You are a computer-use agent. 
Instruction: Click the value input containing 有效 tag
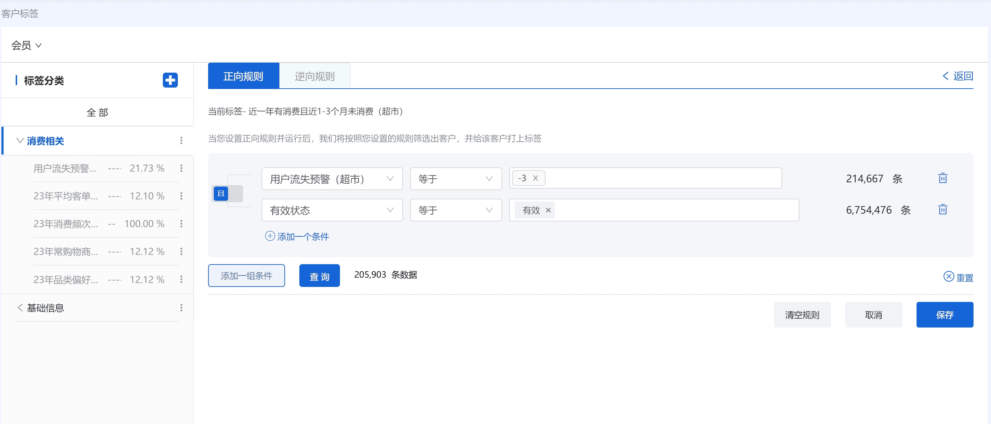(654, 210)
